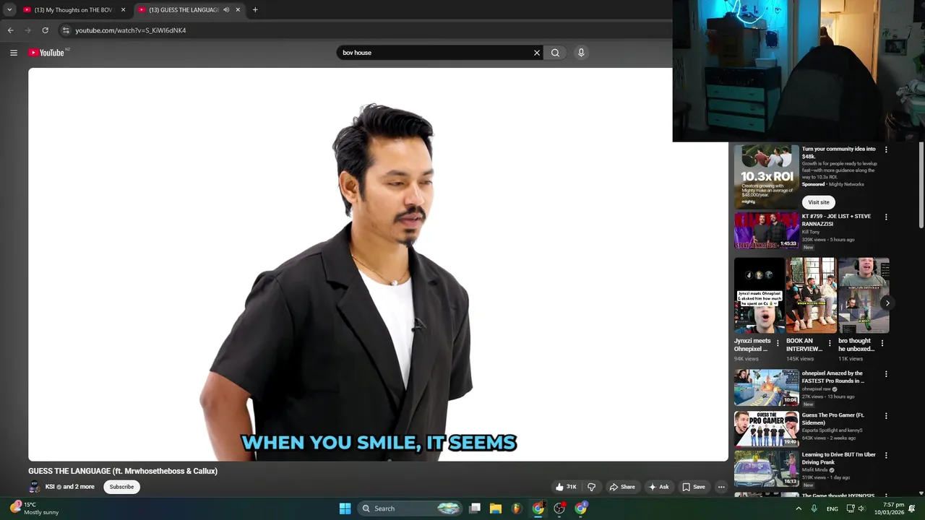
Task: Open options for bro thought he unboxed short
Action: pos(882,343)
